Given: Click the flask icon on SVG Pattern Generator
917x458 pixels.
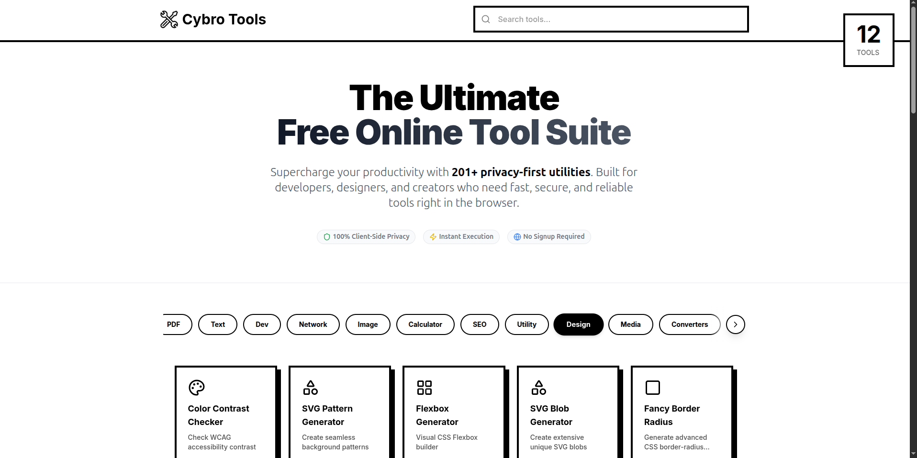Looking at the screenshot, I should (x=311, y=388).
